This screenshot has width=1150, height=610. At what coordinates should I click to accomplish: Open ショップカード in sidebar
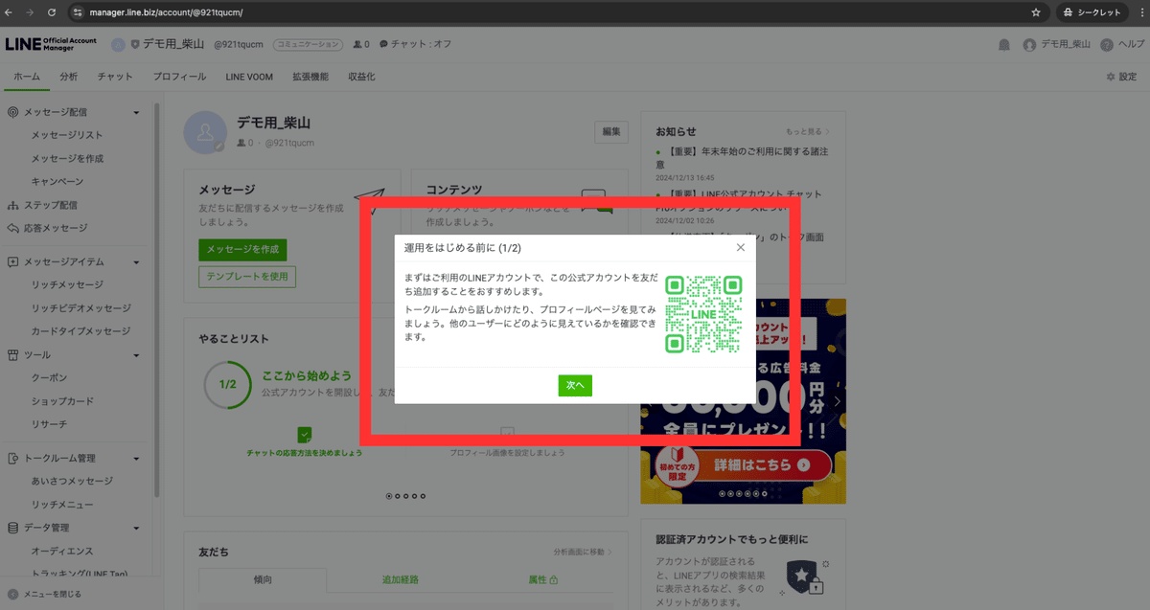click(x=62, y=401)
